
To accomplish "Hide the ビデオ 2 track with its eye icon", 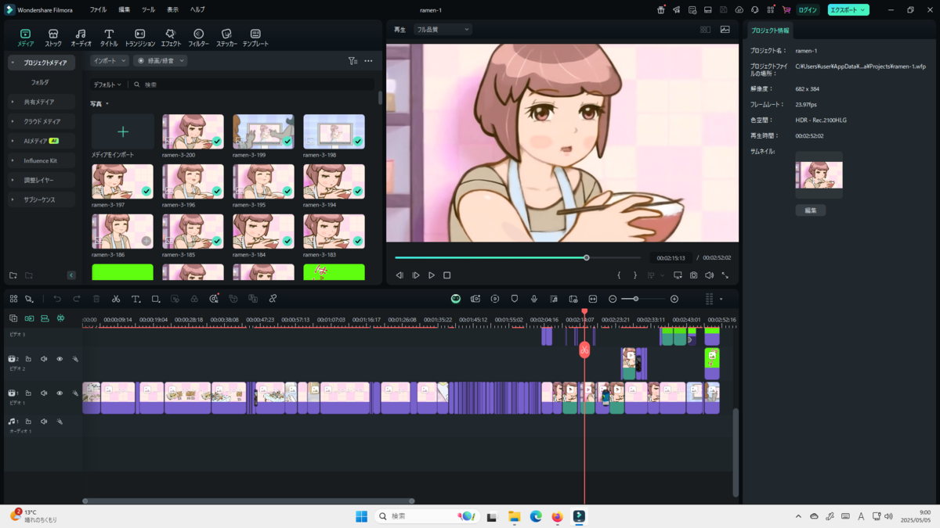I will (60, 359).
